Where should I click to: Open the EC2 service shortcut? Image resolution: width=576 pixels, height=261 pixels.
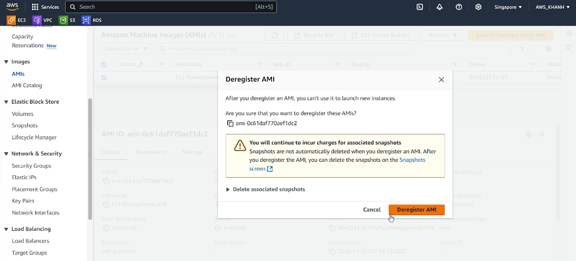click(16, 20)
